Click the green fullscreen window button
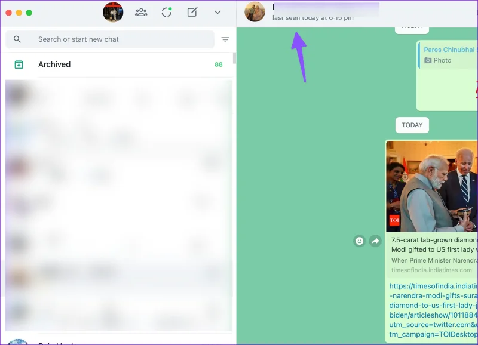Screen dimensions: 478x345 [x=29, y=13]
